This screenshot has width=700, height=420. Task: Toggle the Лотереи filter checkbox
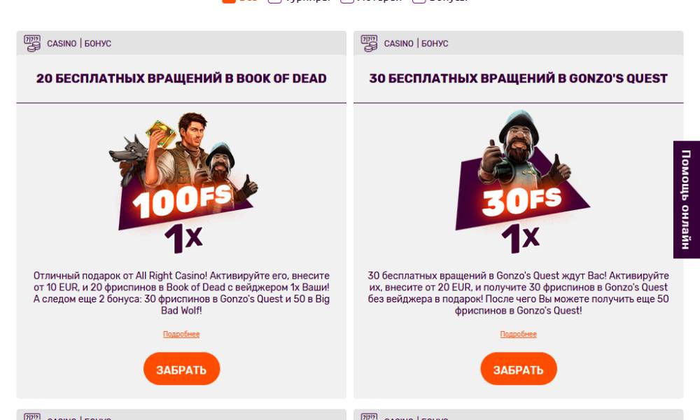pos(347,1)
